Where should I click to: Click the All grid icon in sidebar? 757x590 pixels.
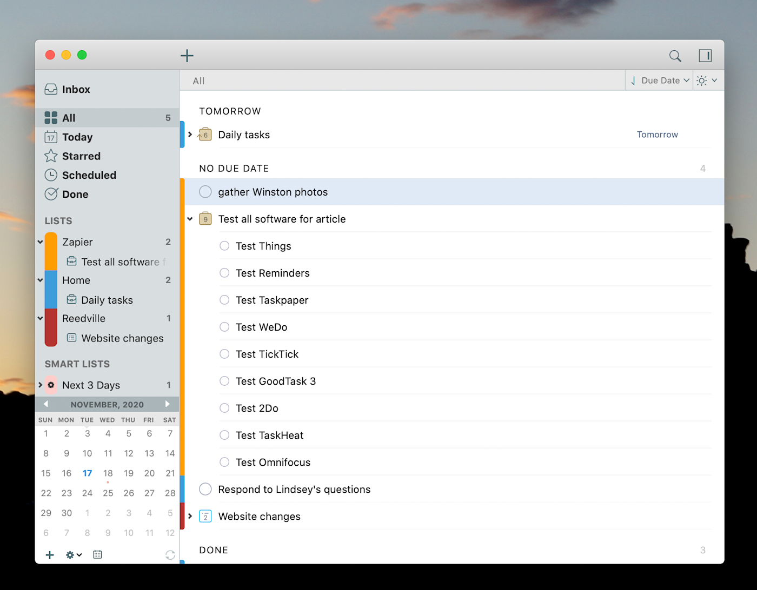point(51,118)
